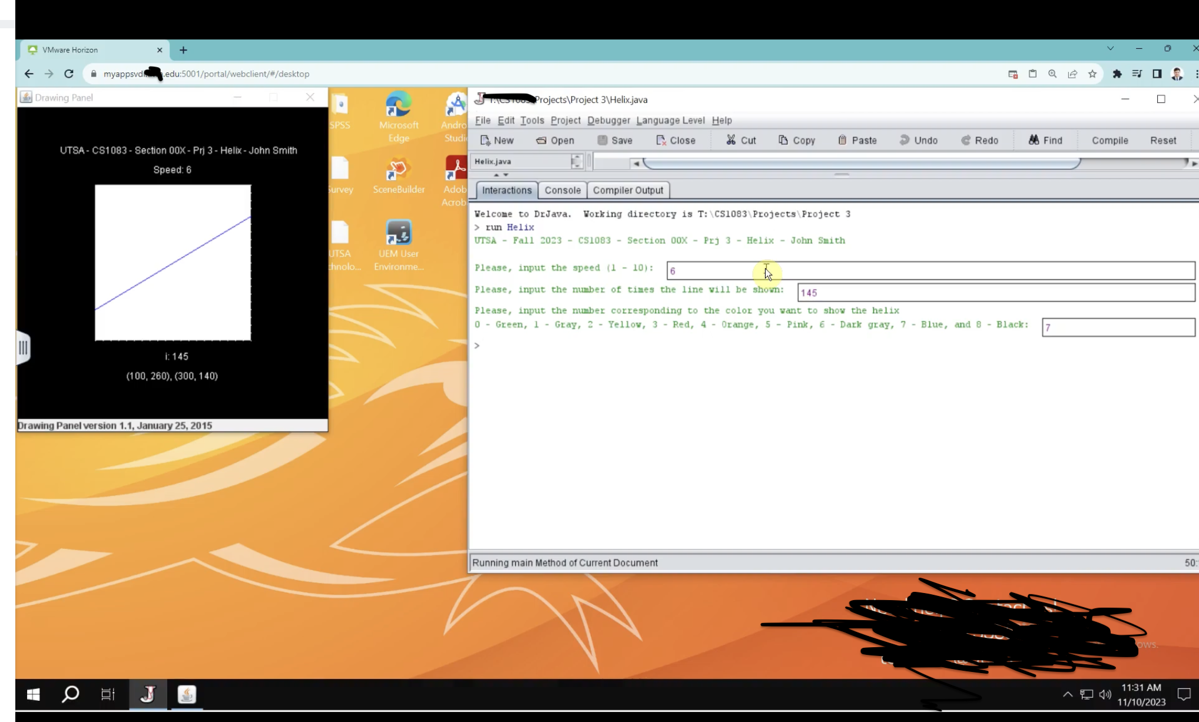Open the Java applet icon in the taskbar
The image size is (1199, 722).
tap(186, 695)
